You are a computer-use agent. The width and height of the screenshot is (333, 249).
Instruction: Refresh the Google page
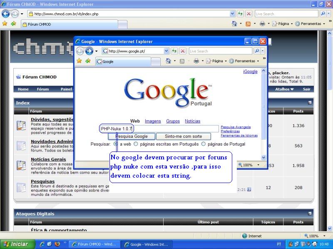pyautogui.click(x=174, y=51)
